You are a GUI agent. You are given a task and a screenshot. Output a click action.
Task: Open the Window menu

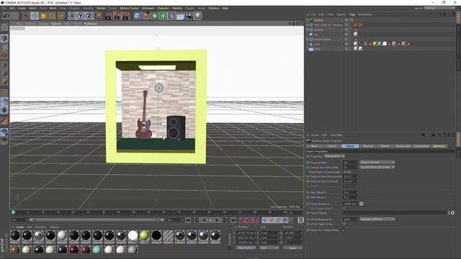(214, 8)
